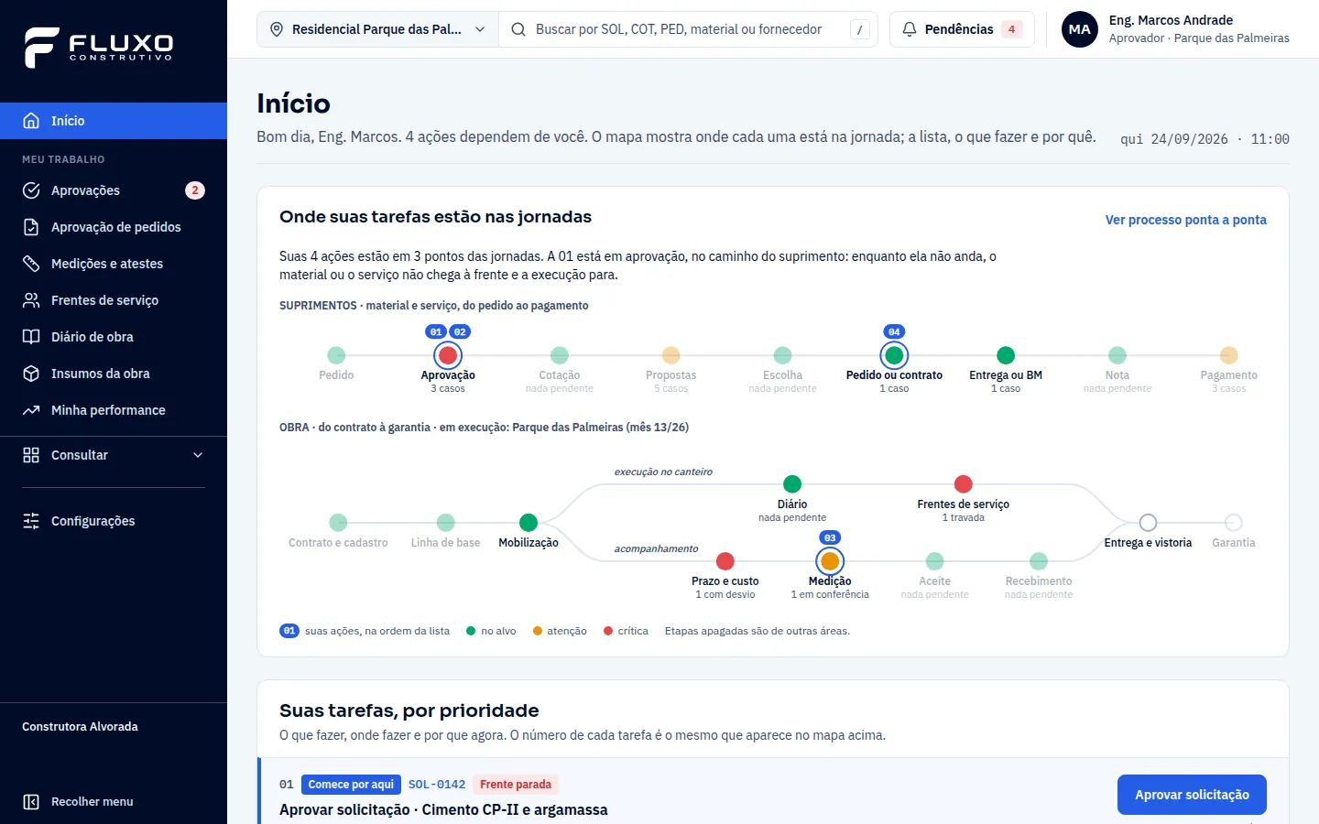Viewport: 1319px width, 824px height.
Task: Click the Entrega e vistoria stage node
Action: [1148, 523]
